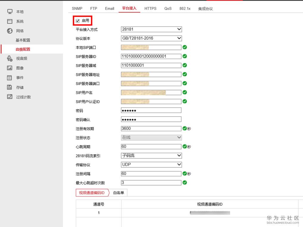Click green check next to SIP服务器域
303x227 pixels.
tap(185, 65)
